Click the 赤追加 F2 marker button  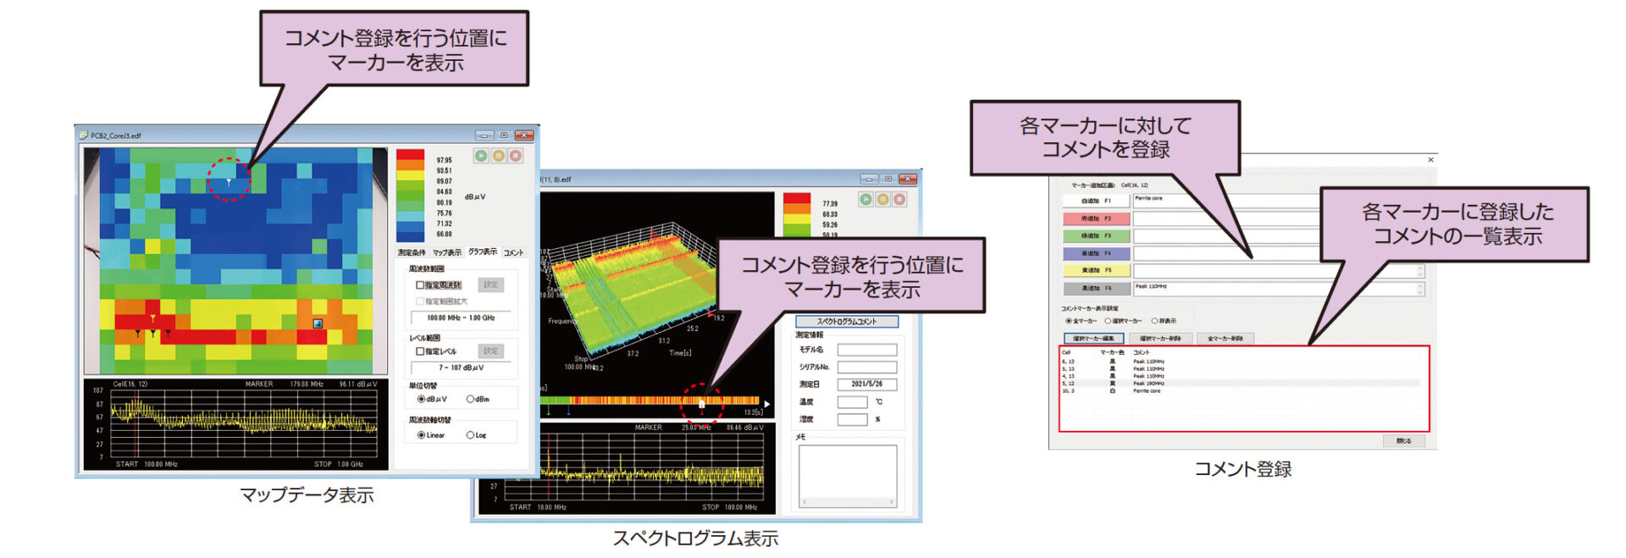[1096, 218]
